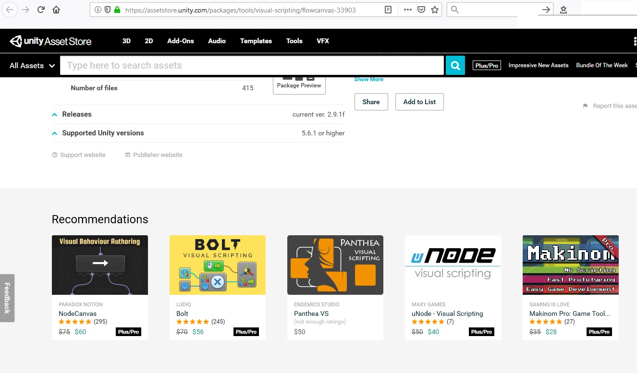Click the Plus/Pro badge in the header
The image size is (637, 374).
pyautogui.click(x=487, y=65)
